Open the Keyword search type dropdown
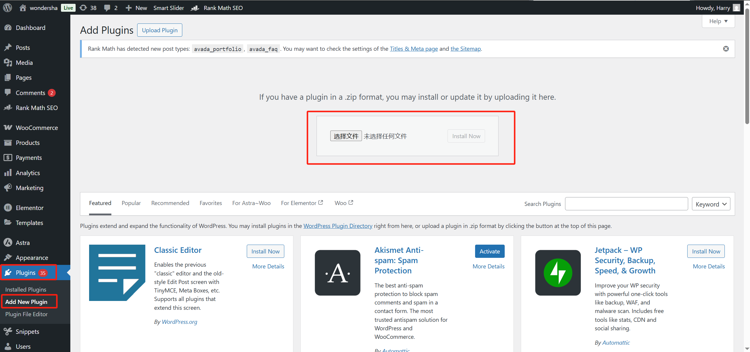Image resolution: width=750 pixels, height=352 pixels. [x=711, y=204]
